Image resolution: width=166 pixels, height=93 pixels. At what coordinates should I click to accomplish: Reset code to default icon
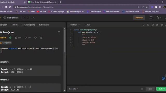153,25
